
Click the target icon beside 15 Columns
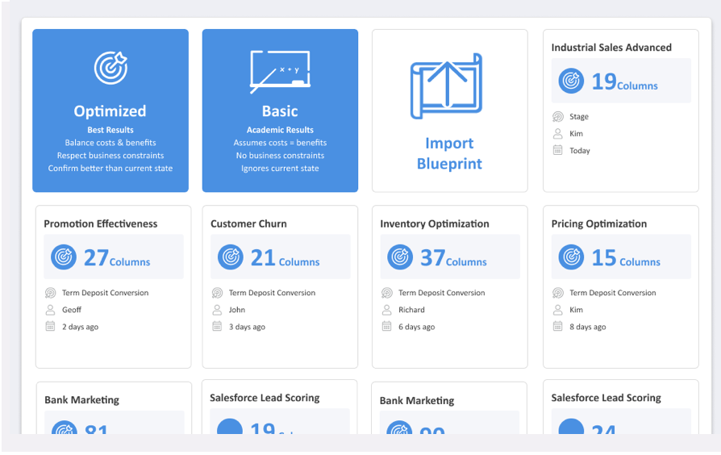tap(571, 257)
